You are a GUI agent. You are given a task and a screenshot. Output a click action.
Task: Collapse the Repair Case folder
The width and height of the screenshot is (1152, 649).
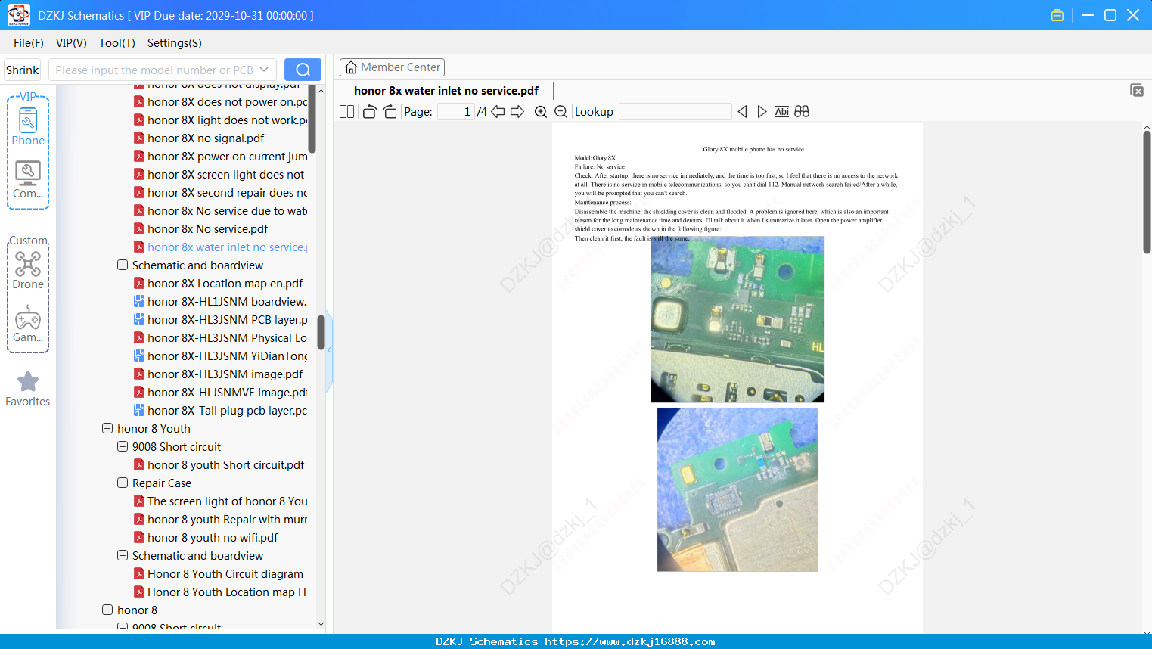coord(123,483)
